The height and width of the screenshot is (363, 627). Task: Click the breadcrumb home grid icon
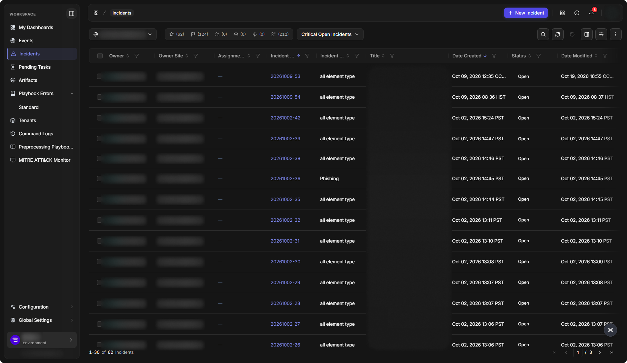point(96,13)
